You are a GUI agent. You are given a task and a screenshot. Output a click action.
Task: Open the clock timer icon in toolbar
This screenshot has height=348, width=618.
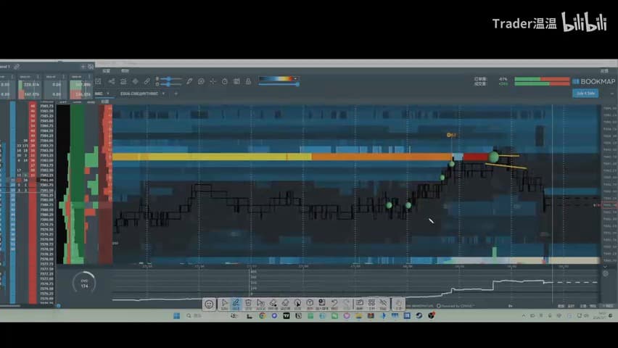coord(225,81)
